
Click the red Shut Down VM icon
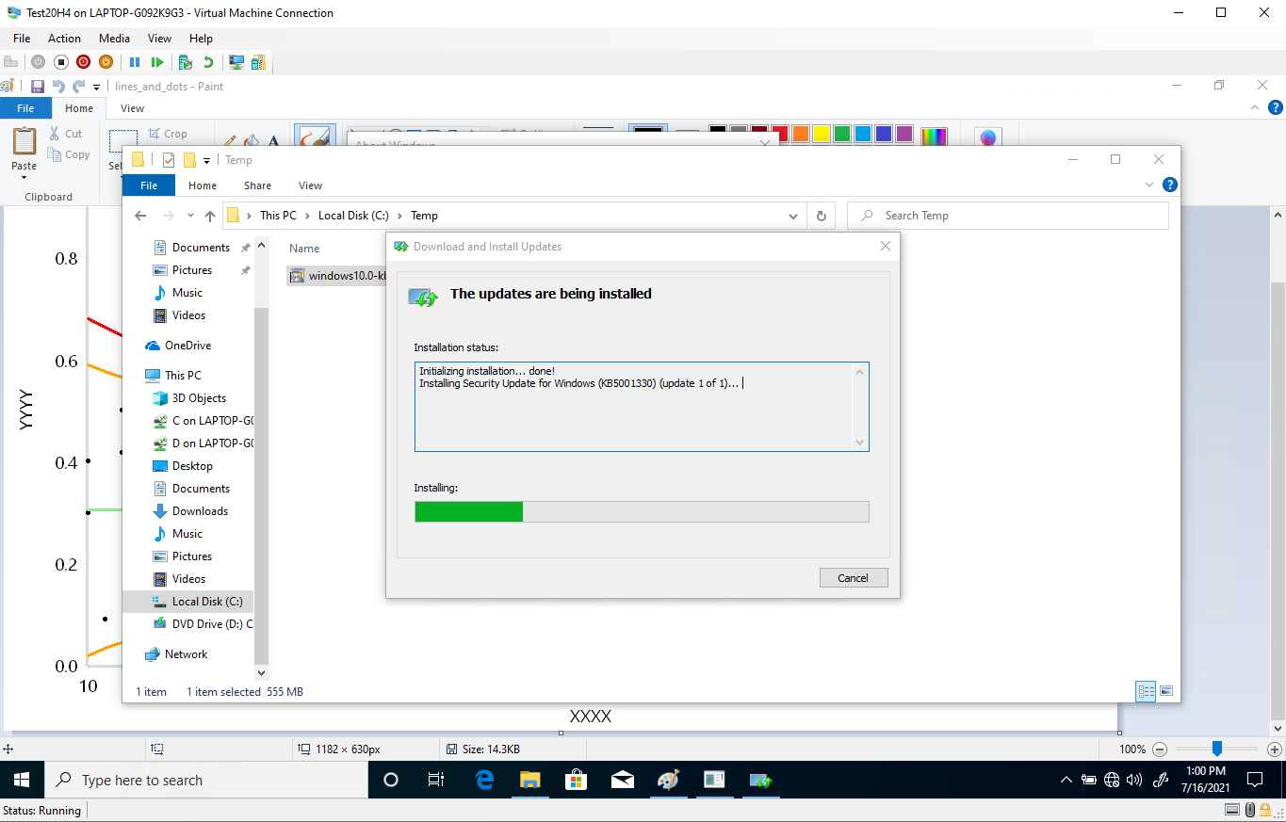coord(84,62)
